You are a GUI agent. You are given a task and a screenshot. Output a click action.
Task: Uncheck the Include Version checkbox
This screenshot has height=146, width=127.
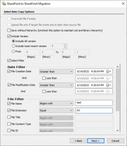coord(9,36)
